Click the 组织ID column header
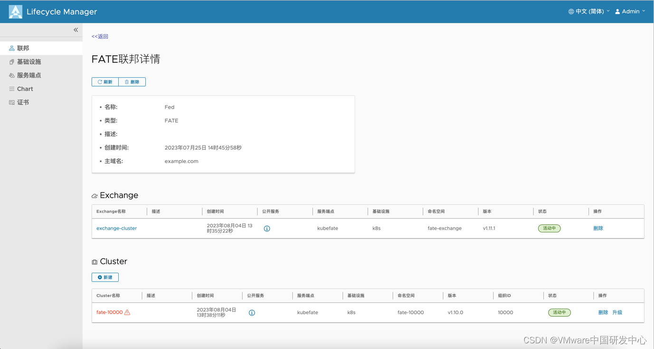The image size is (654, 349). coord(504,295)
